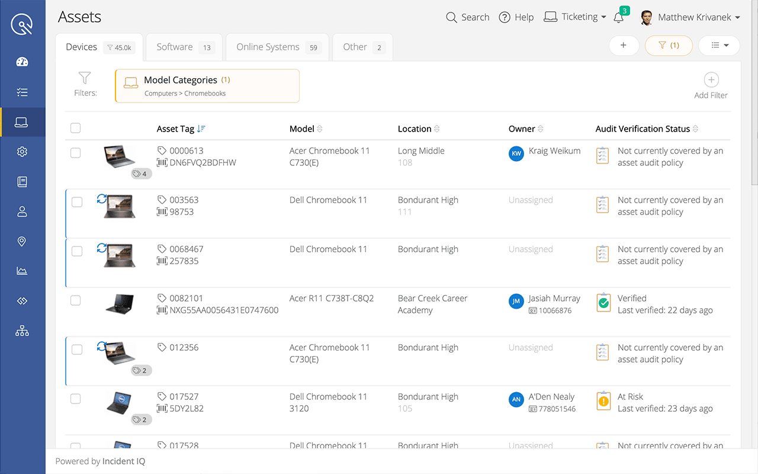This screenshot has height=474, width=758.
Task: Tick the checkbox for asset tag 0082101
Action: point(75,300)
